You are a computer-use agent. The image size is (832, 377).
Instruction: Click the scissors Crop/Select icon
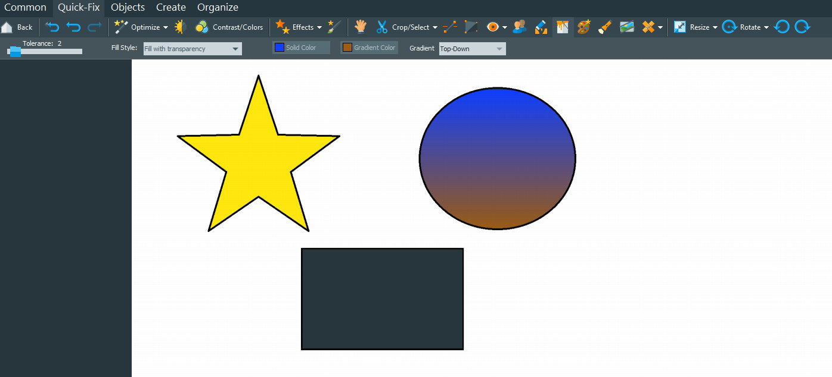point(382,27)
